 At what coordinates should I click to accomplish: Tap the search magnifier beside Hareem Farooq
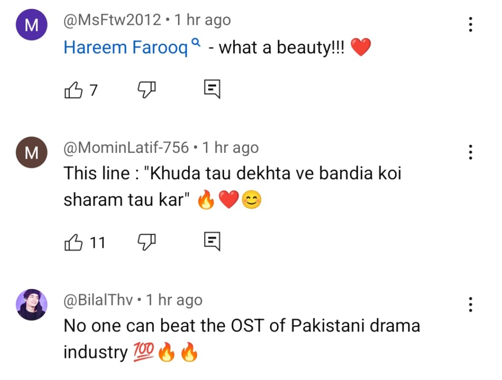[196, 43]
